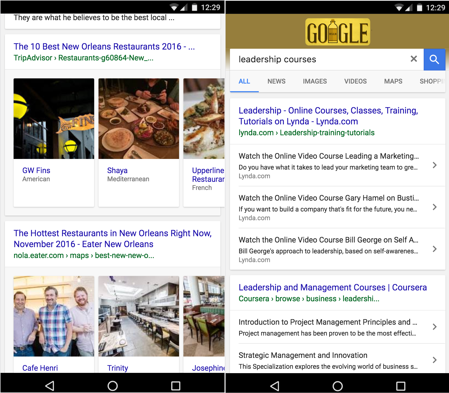This screenshot has height=393, width=449.
Task: Tap the Trinity dining room photo
Action: 139,316
